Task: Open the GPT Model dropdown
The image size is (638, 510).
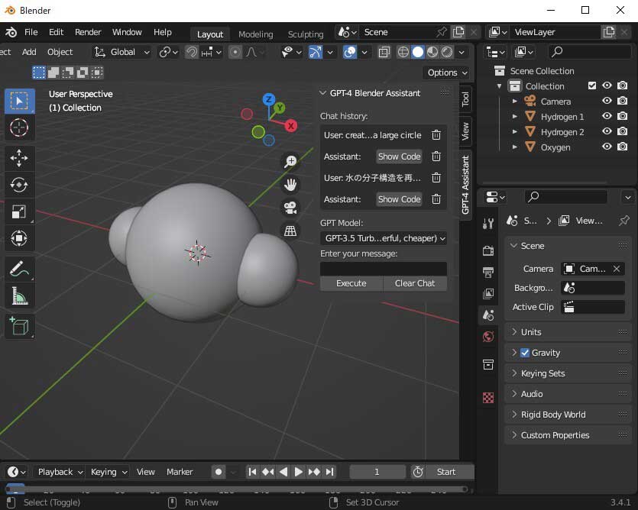Action: click(x=384, y=238)
